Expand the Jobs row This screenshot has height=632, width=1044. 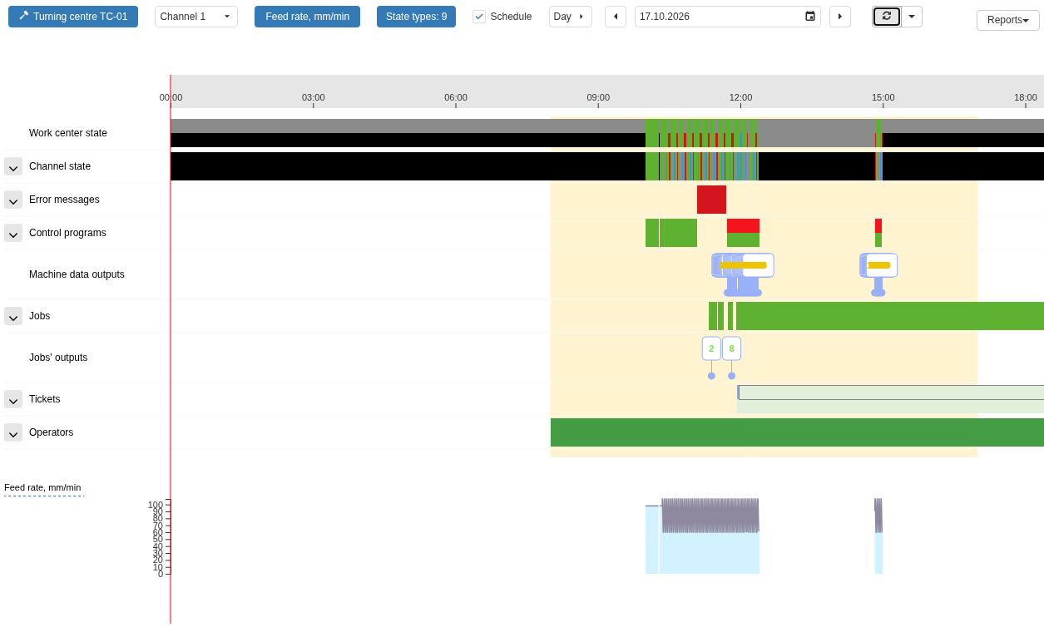click(13, 316)
